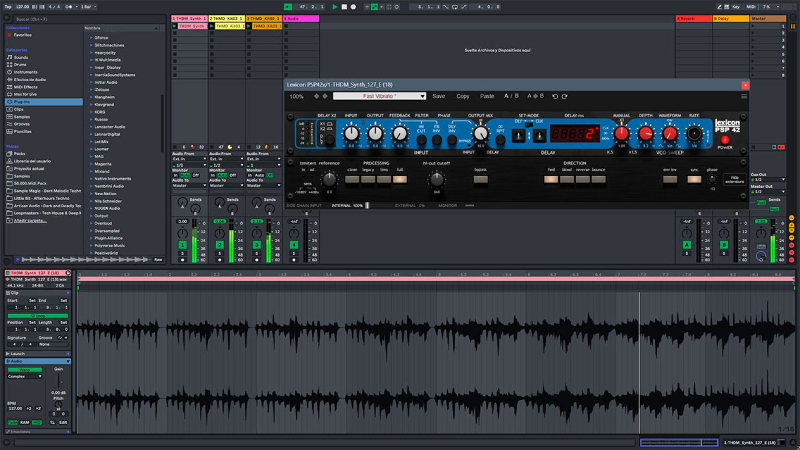Select the A Reverb return track header

(x=693, y=19)
